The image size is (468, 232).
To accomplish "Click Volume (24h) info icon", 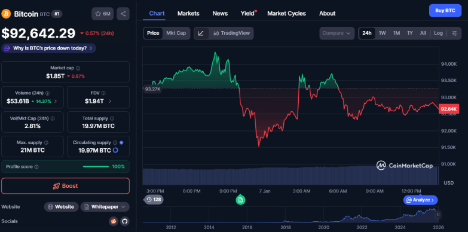I will [x=47, y=93].
